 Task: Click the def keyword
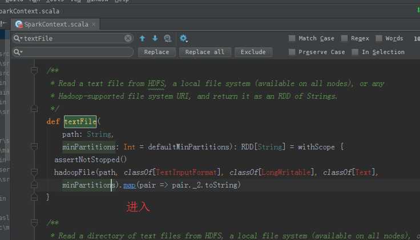pos(53,121)
